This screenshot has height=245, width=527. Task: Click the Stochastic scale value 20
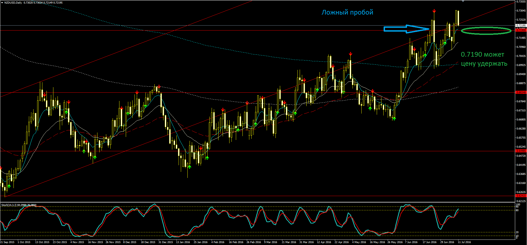pos(517,232)
